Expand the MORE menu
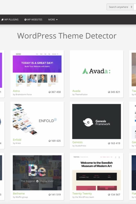This screenshot has height=204, width=136. click(53, 20)
